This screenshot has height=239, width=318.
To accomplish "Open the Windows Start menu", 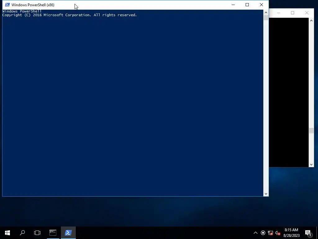I will 7,233.
